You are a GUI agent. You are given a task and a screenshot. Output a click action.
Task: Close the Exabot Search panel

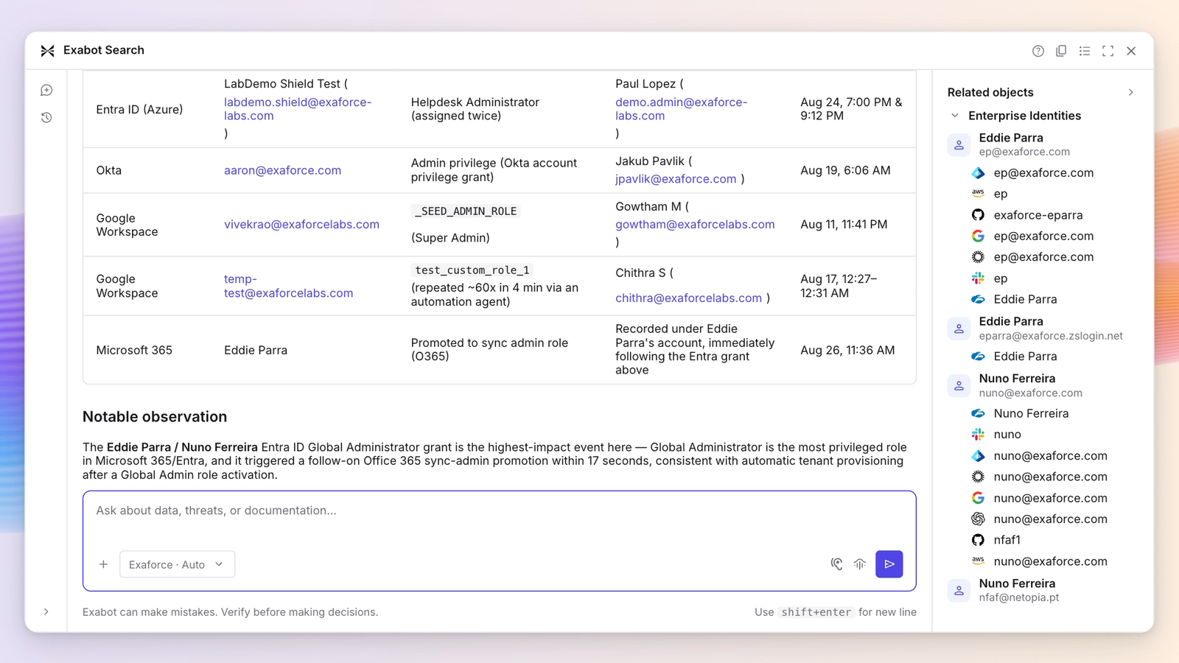[1131, 51]
